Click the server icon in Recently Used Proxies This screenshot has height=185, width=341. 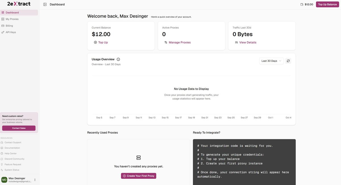point(139,157)
